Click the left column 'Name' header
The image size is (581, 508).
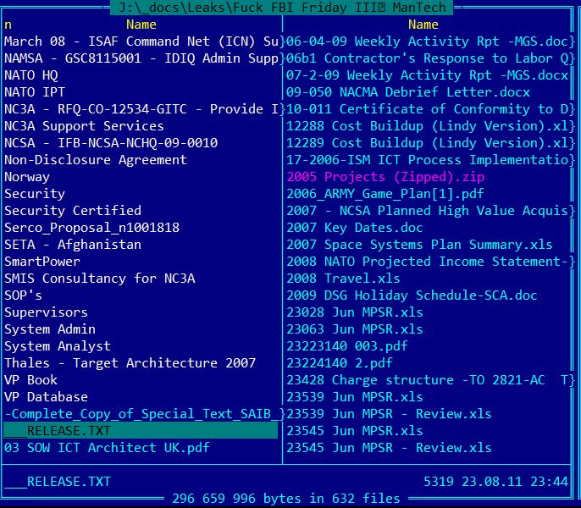click(141, 25)
